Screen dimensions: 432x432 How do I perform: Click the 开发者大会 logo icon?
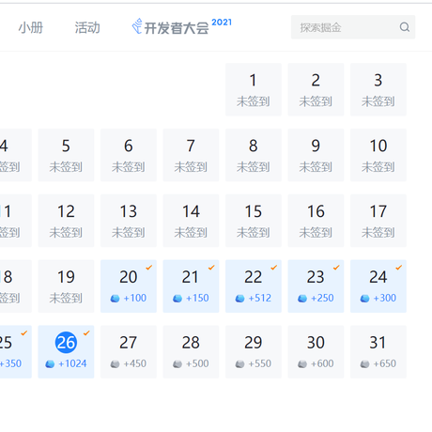click(137, 26)
